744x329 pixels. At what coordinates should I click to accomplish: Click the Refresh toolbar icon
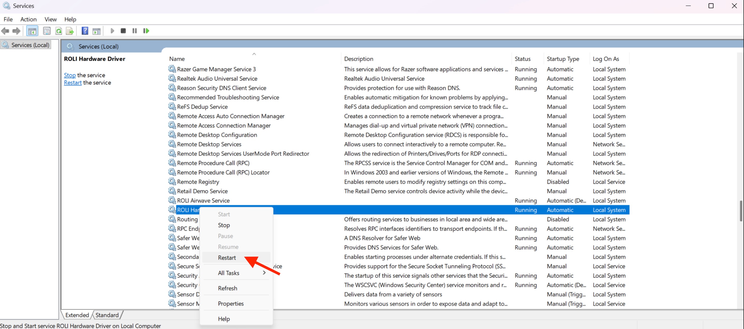(59, 31)
